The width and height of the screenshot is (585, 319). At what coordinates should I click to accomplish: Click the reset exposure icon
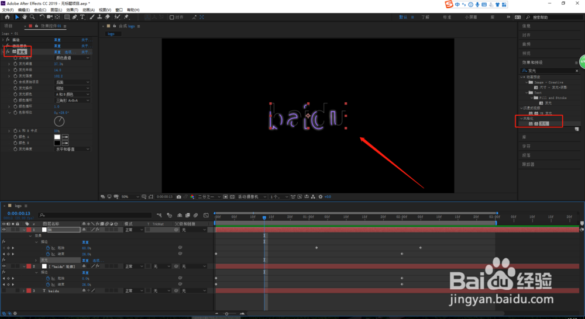pos(320,197)
